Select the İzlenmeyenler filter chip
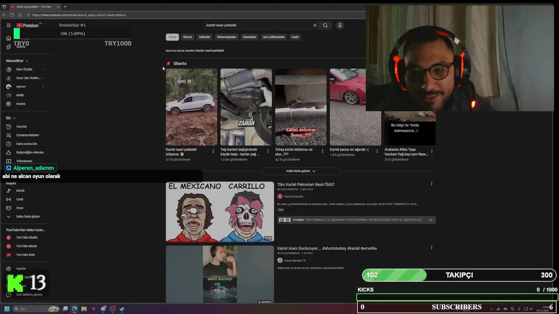The image size is (559, 314). point(227,37)
